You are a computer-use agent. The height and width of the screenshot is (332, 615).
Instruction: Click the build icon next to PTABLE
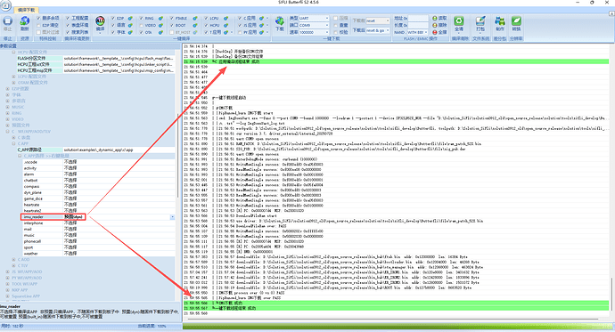195,18
